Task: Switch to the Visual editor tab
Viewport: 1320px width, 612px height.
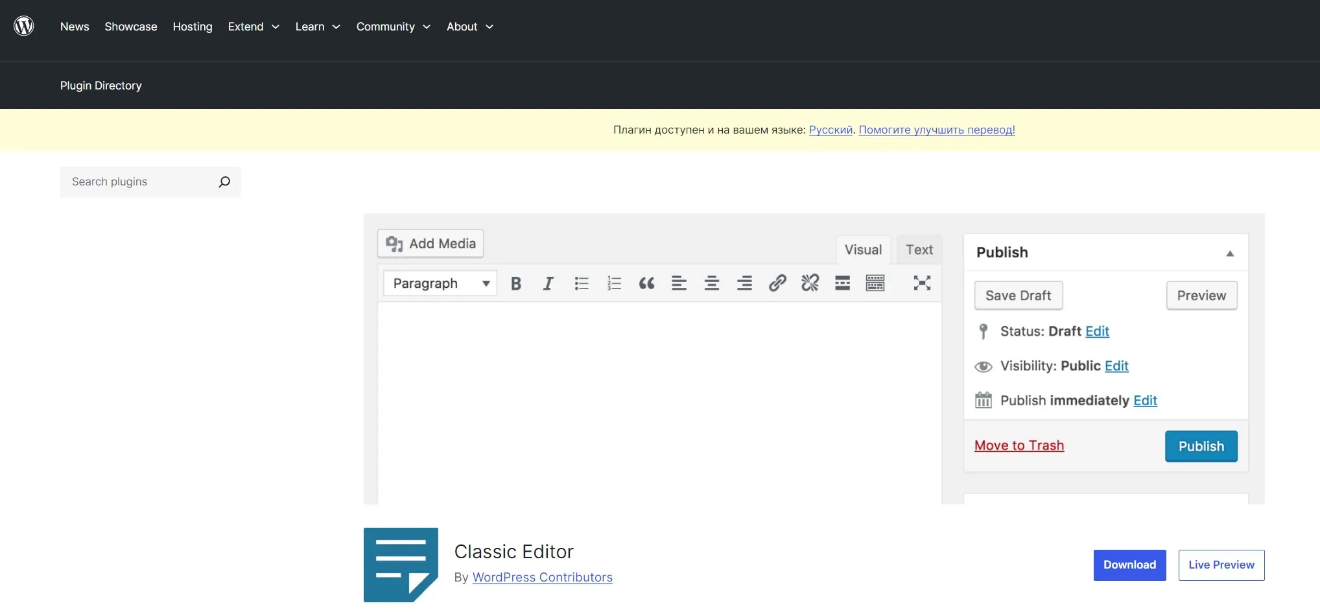Action: coord(863,250)
